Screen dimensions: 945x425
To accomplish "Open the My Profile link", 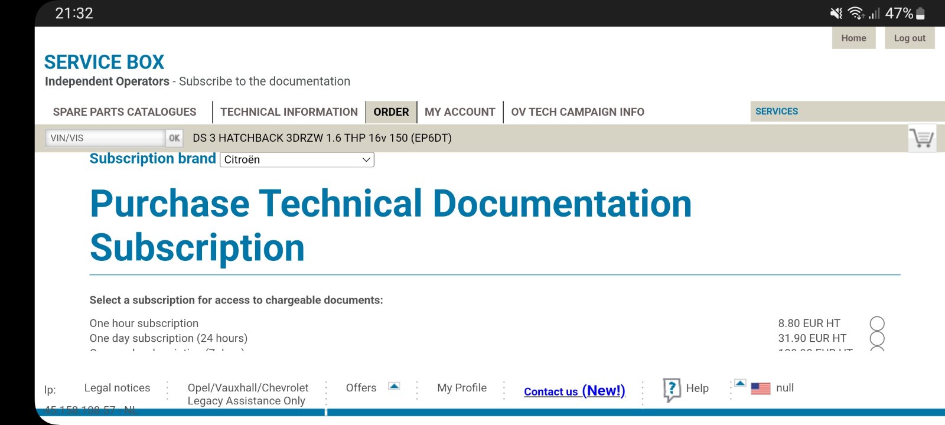I will [462, 388].
